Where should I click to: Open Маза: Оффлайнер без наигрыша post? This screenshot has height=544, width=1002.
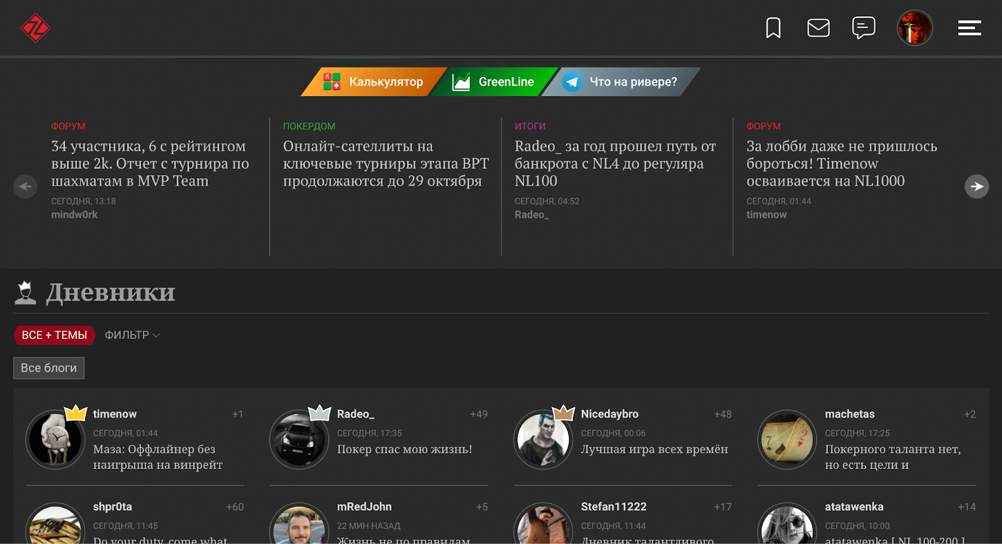click(x=158, y=457)
